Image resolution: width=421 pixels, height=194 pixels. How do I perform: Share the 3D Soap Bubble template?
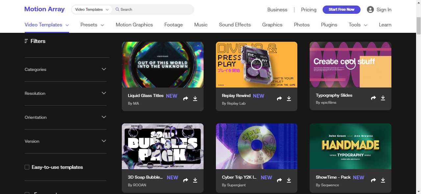pyautogui.click(x=186, y=180)
